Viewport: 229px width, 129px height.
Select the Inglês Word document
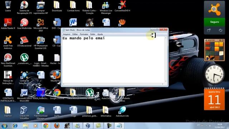pyautogui.click(x=57, y=111)
